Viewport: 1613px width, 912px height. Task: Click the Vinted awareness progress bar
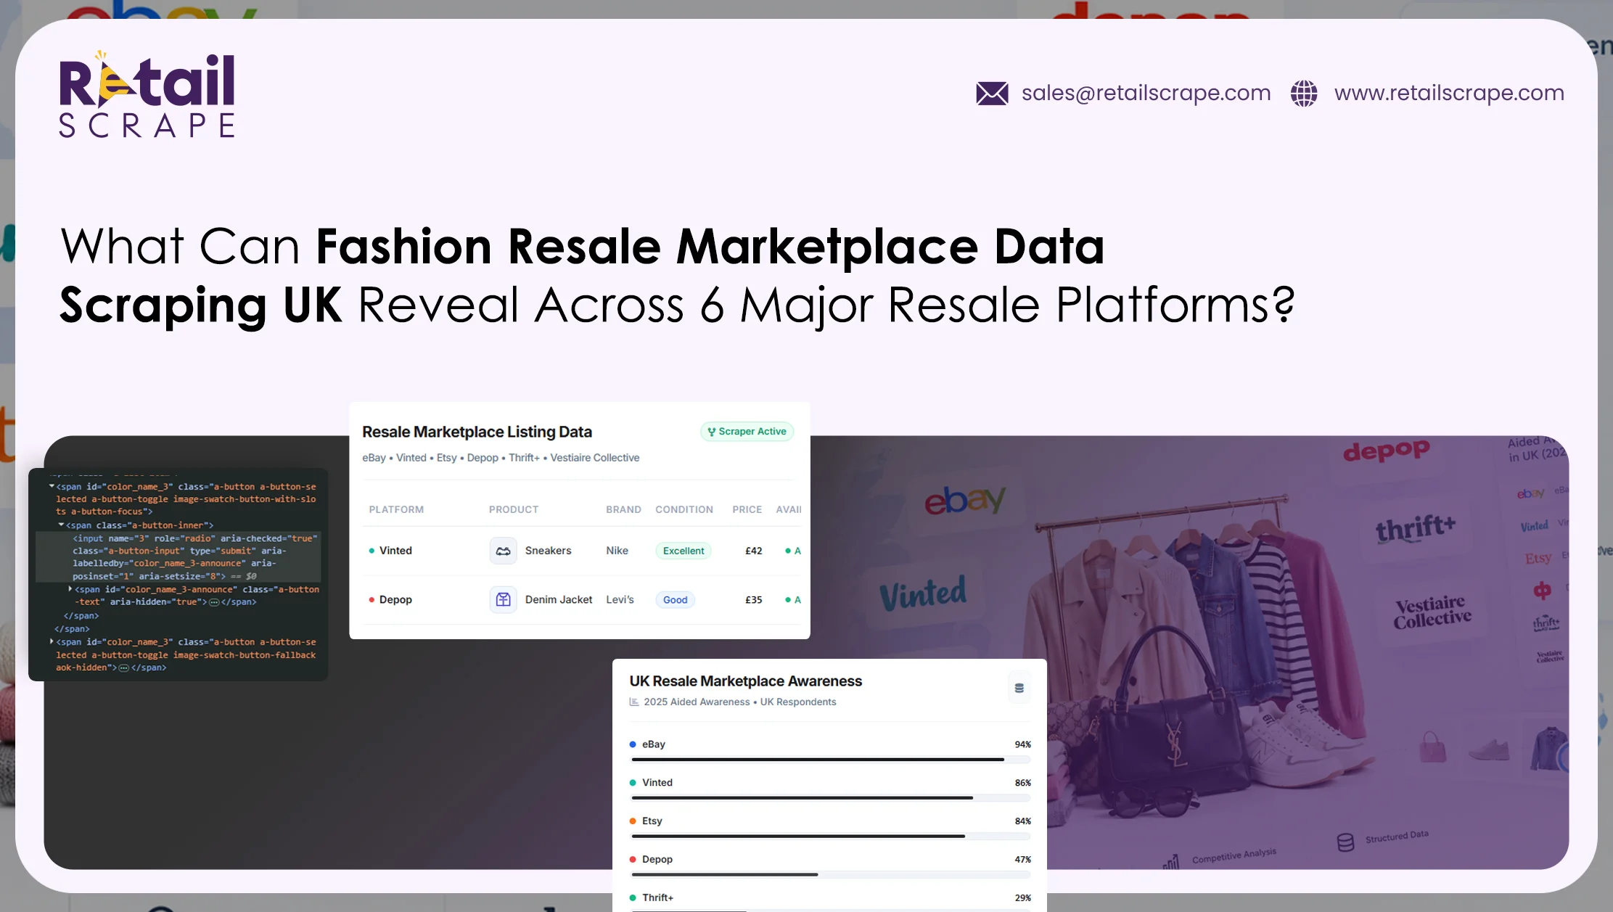tap(831, 798)
